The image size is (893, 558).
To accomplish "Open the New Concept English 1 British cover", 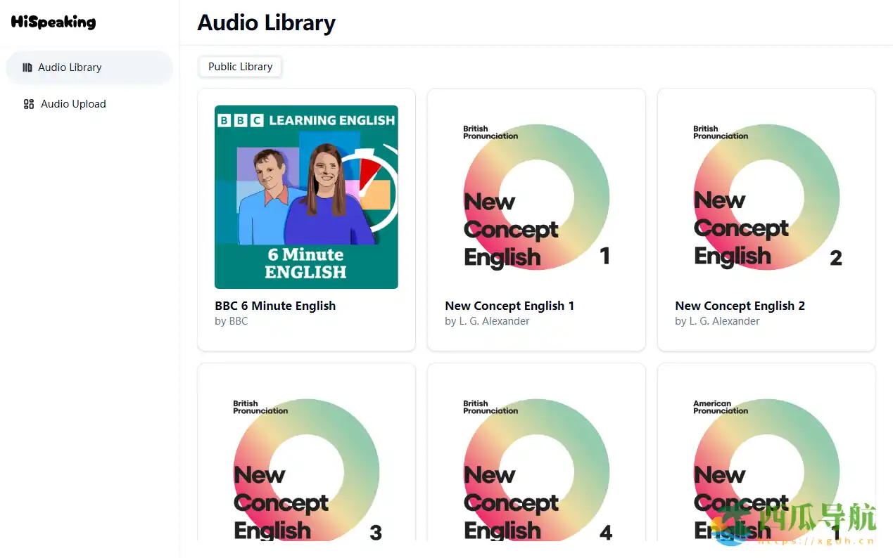I will pyautogui.click(x=536, y=197).
